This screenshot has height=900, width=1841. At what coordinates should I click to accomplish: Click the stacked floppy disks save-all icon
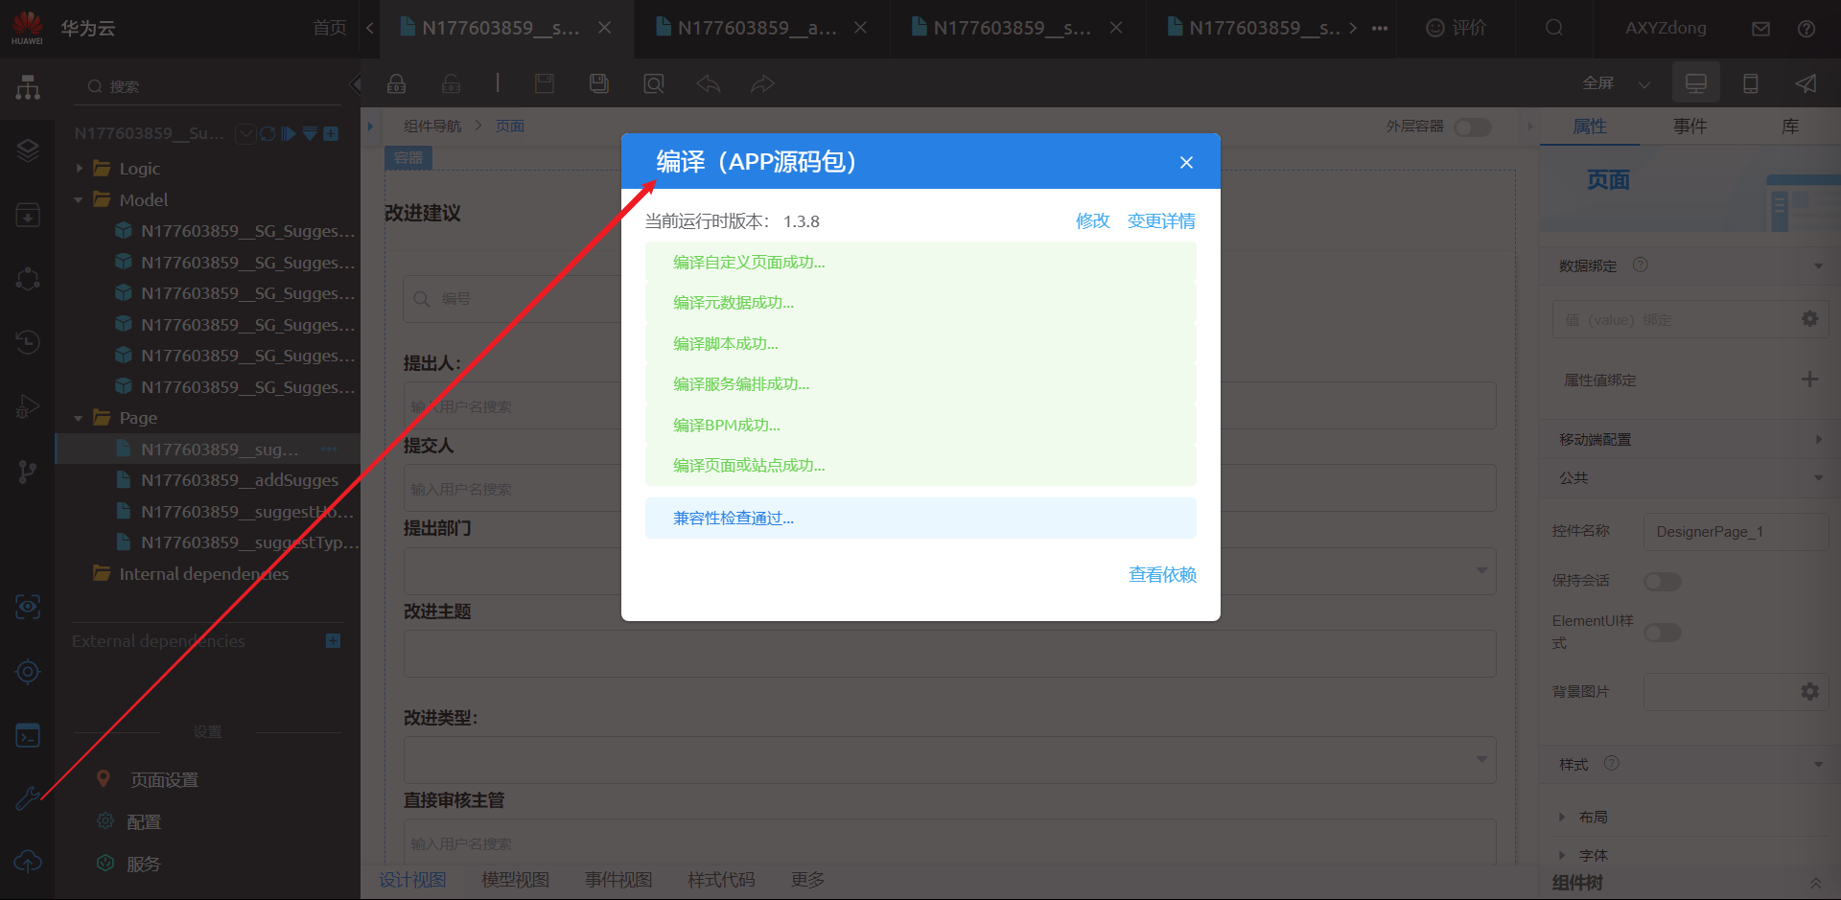tap(599, 83)
